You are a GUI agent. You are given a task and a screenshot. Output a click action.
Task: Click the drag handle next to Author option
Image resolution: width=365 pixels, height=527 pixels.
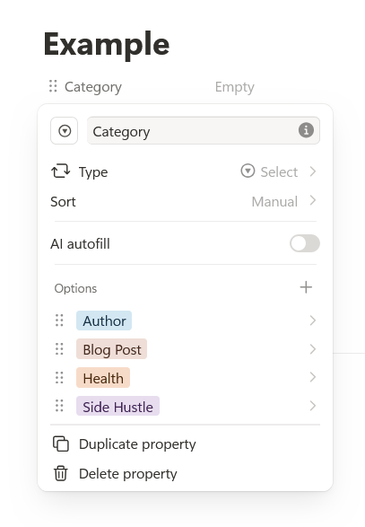click(x=59, y=321)
